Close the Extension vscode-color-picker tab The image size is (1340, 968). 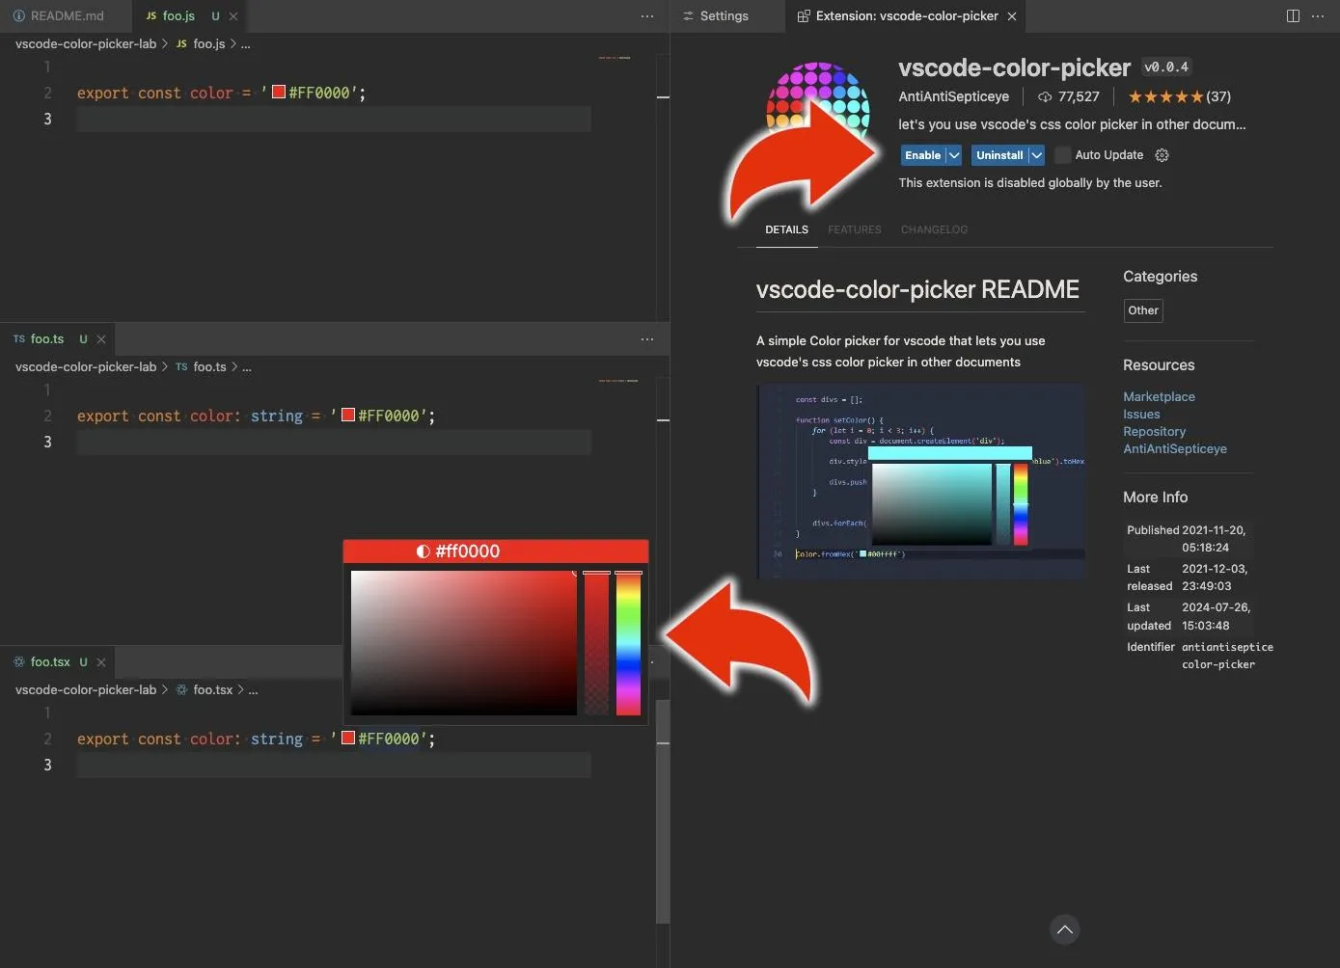click(x=1012, y=16)
